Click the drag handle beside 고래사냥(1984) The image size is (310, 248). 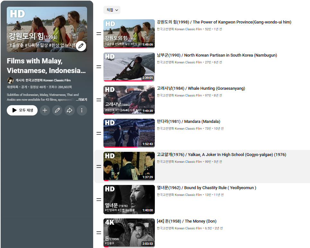[x=99, y=100]
